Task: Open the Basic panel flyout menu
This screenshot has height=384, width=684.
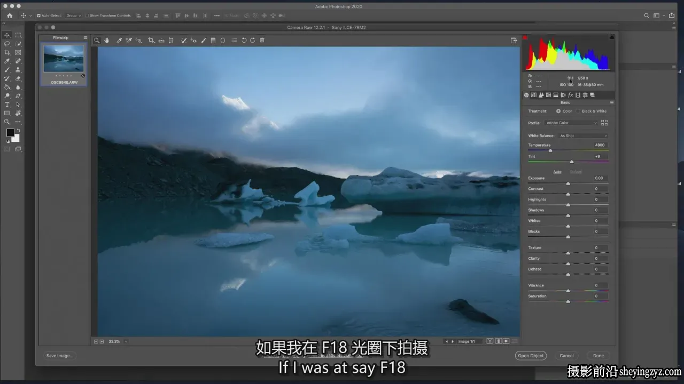Action: point(612,102)
